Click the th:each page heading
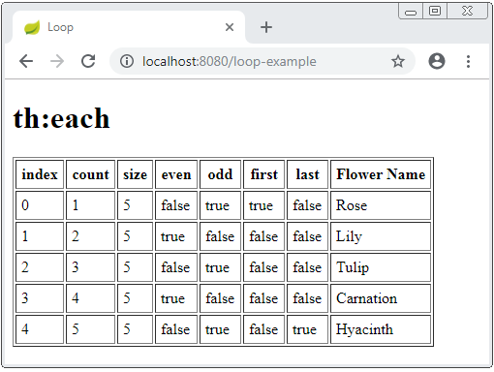Image resolution: width=494 pixels, height=372 pixels. pos(62,118)
